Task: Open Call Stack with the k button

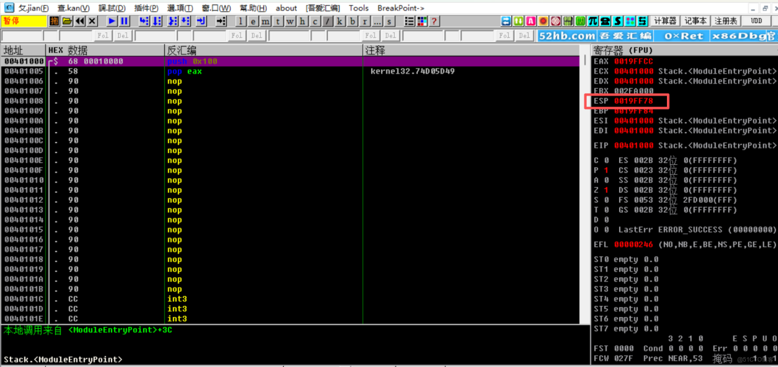Action: [x=340, y=21]
